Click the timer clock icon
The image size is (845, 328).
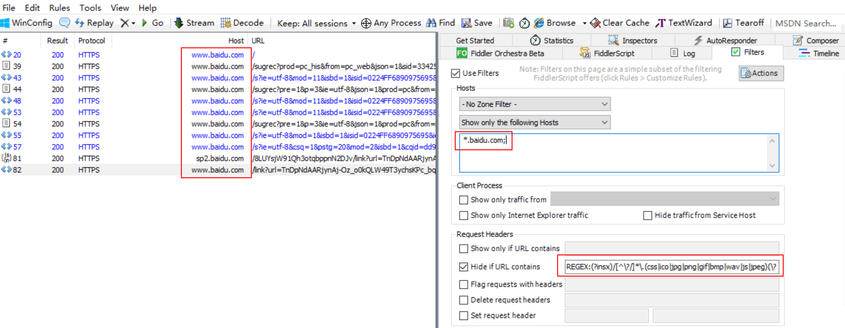524,23
